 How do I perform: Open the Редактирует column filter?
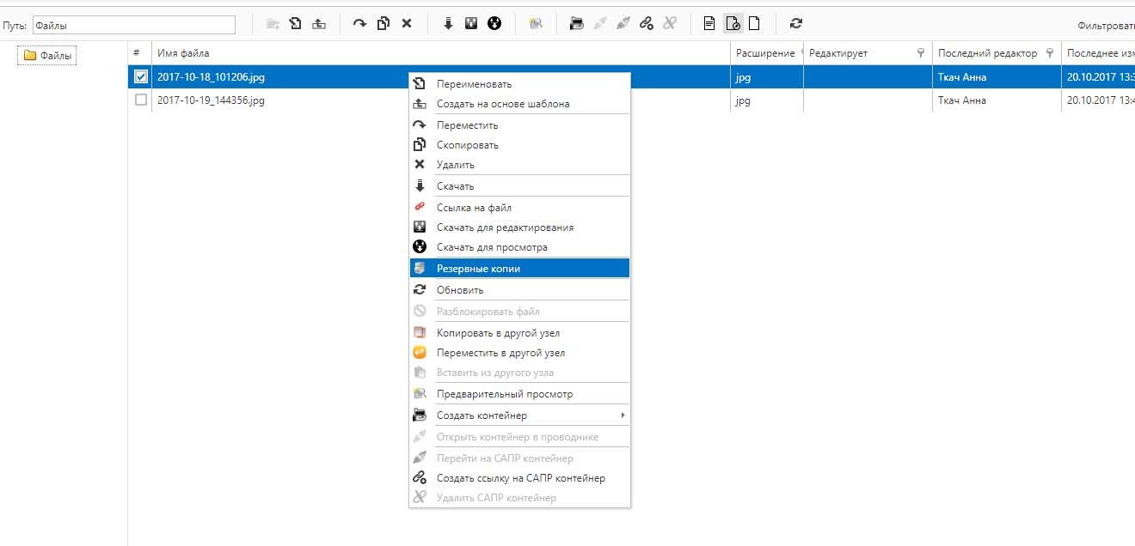pos(921,53)
